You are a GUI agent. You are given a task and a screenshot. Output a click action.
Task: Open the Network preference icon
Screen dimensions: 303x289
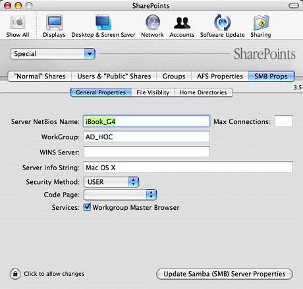click(152, 26)
